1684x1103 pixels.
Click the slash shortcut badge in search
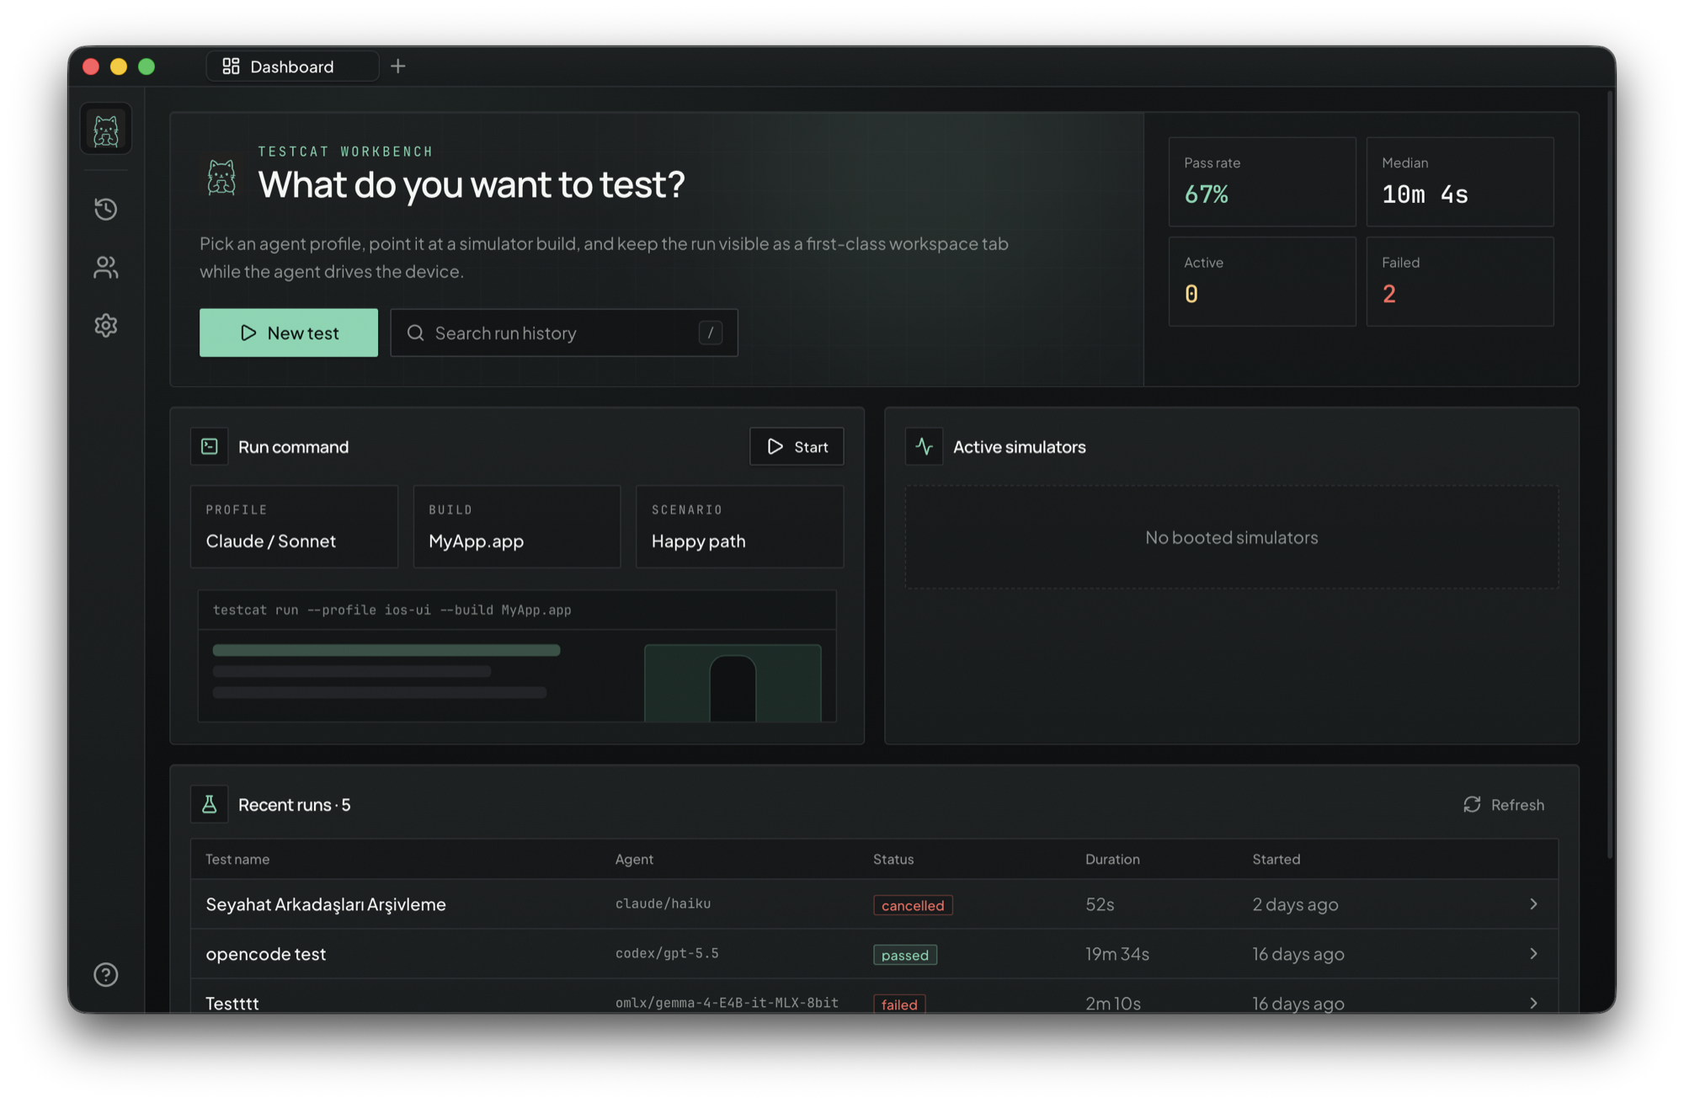pyautogui.click(x=711, y=333)
